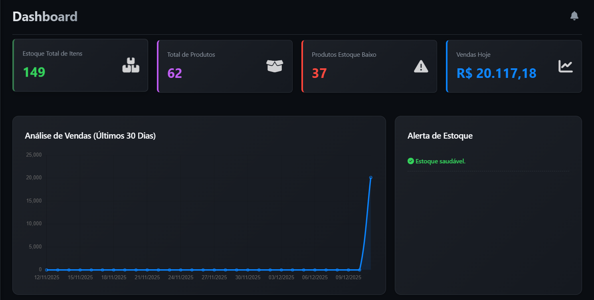Screen dimensions: 594x300
Task: Click the stacked boxes icon on Estoque Total card
Action: coord(131,65)
